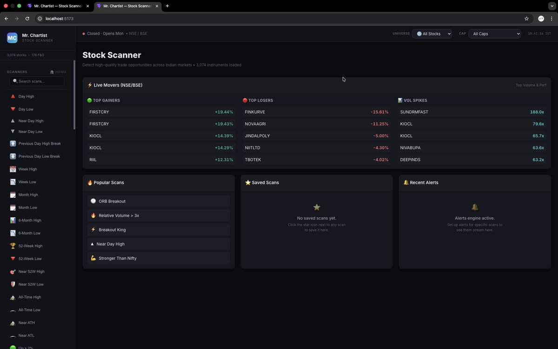
Task: Select Month Low calendar icon
Action: [x=13, y=208]
